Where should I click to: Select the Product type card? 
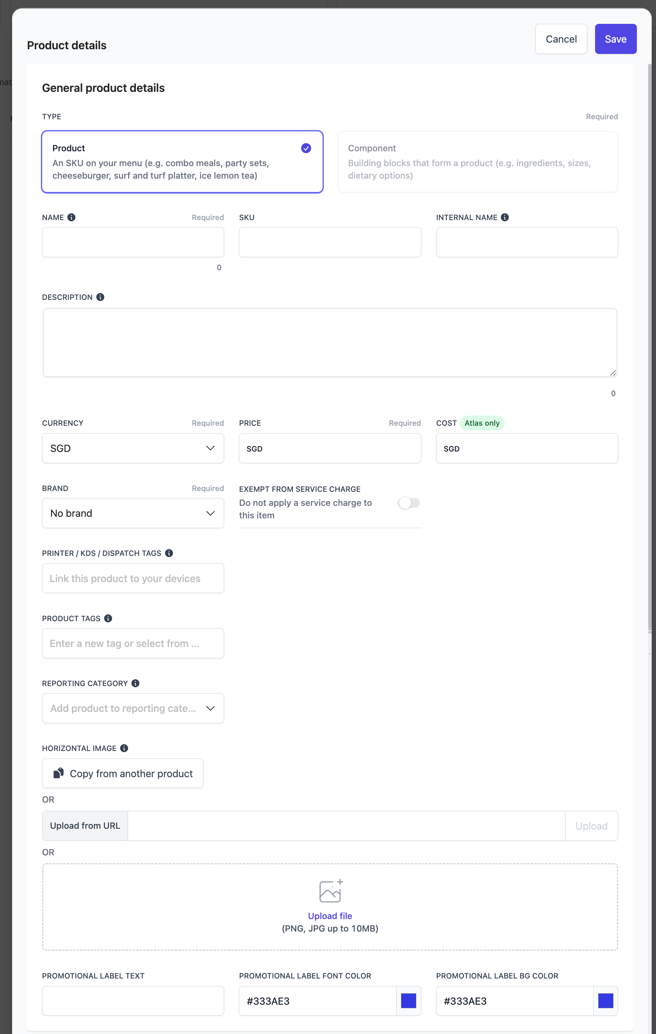(x=182, y=162)
